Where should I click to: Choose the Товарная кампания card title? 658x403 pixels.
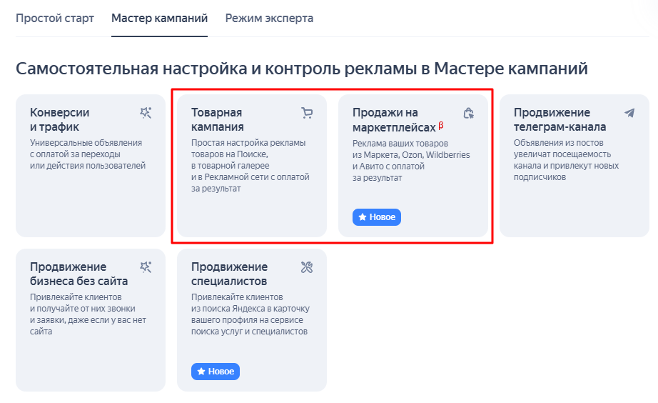point(218,119)
